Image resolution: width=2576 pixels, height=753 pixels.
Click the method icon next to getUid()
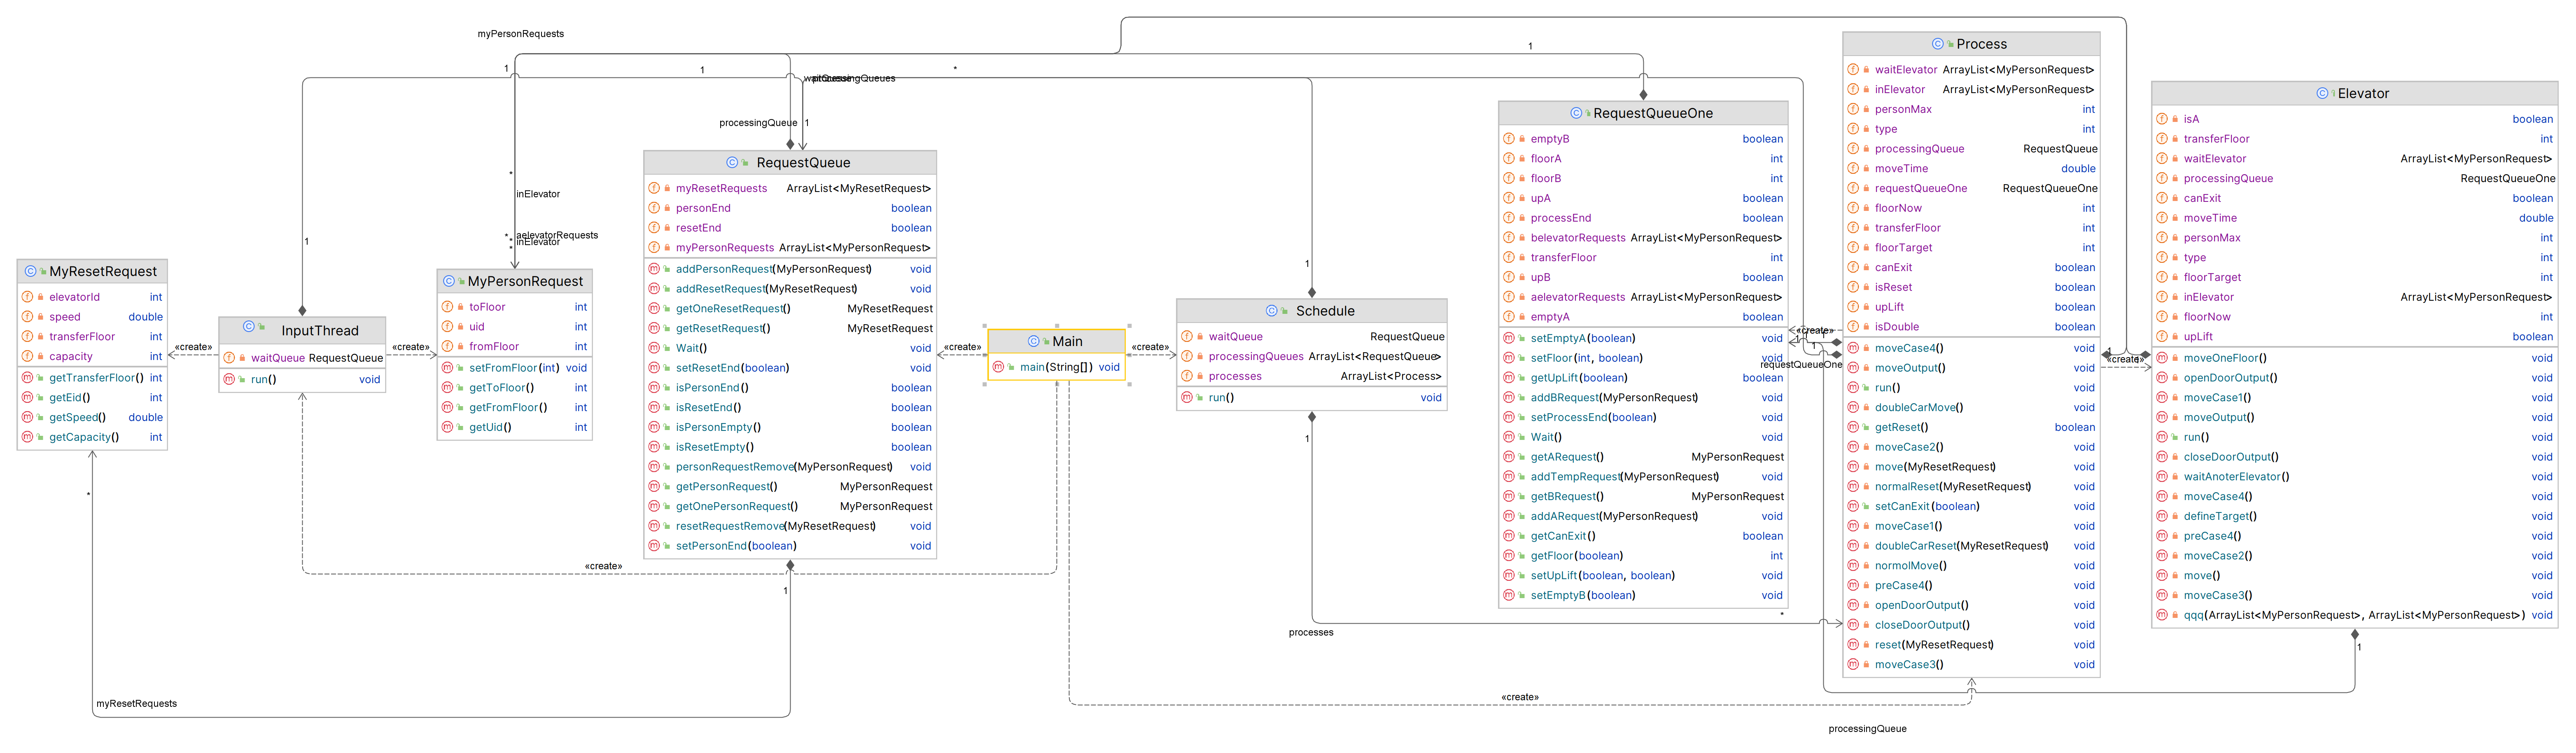click(x=448, y=428)
